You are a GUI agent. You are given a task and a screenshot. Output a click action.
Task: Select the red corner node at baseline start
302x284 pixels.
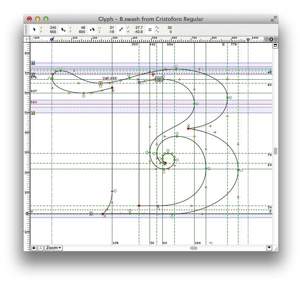(x=102, y=214)
